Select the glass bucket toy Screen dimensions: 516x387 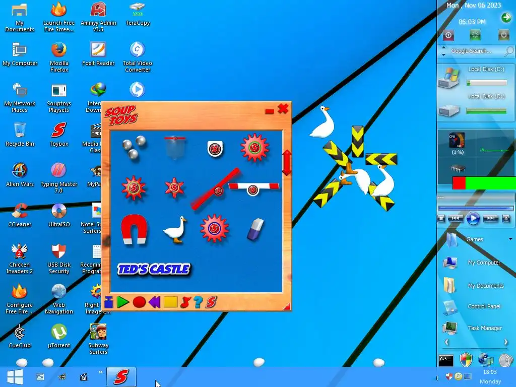[175, 148]
